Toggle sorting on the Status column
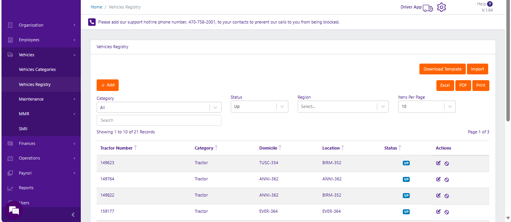This screenshot has height=222, width=511. tap(400, 148)
